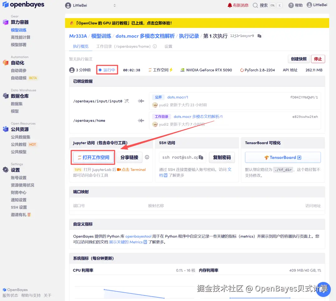Click the 工作空间 link in status row
This screenshot has height=301, width=336.
(x=161, y=70)
